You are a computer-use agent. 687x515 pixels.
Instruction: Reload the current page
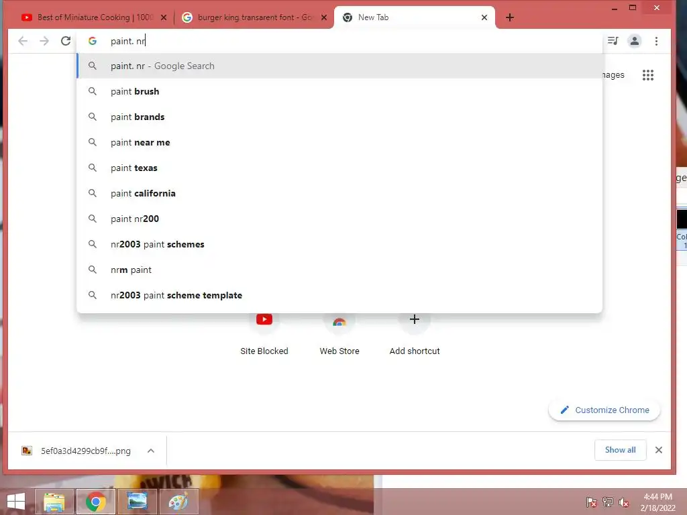[x=66, y=41]
